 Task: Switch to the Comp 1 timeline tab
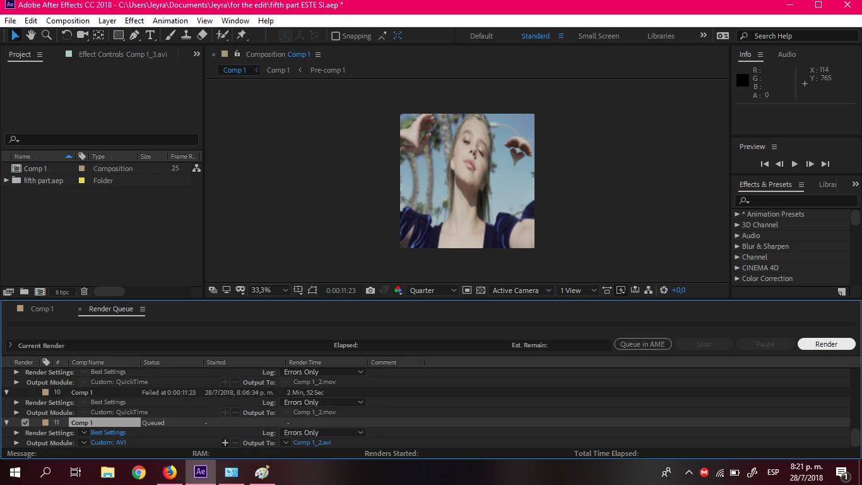coord(42,309)
